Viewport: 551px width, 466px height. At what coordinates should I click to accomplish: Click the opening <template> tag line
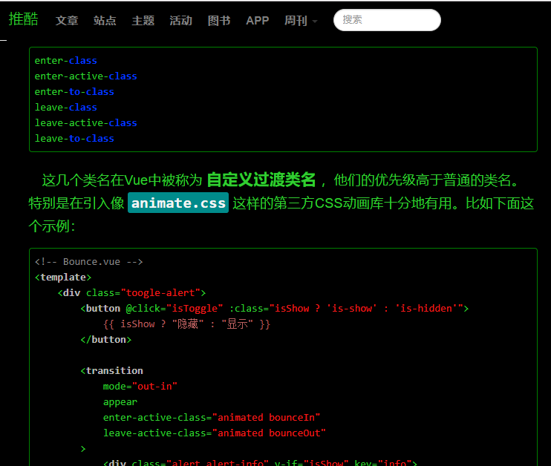63,278
